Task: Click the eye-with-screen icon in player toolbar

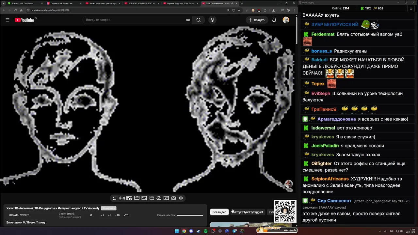Action: click(x=129, y=198)
